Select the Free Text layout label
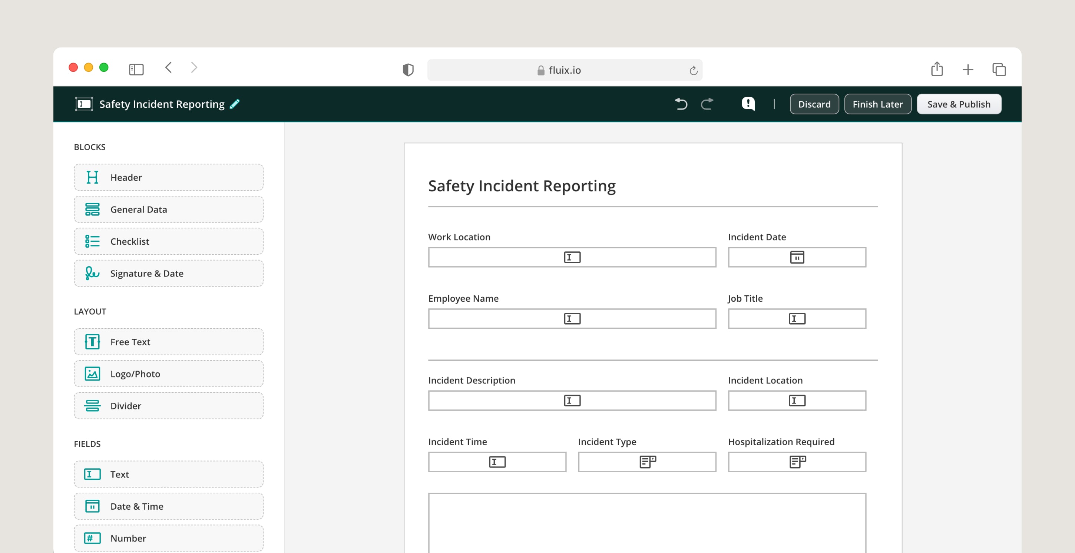The width and height of the screenshot is (1075, 553). [x=130, y=342]
